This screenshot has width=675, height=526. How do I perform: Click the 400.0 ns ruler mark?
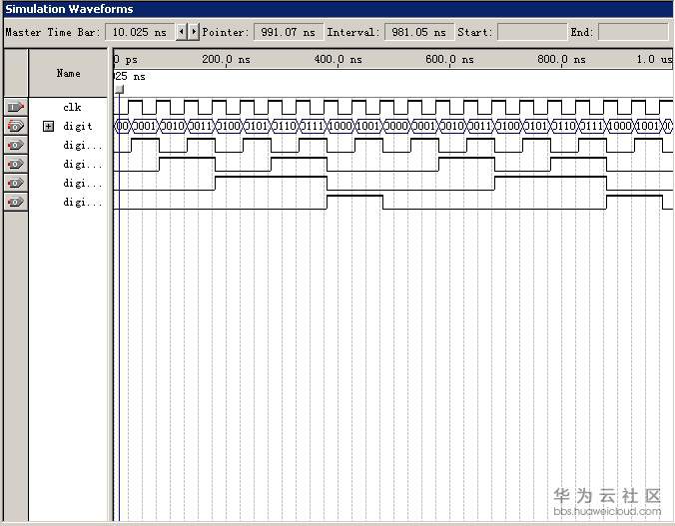click(337, 60)
